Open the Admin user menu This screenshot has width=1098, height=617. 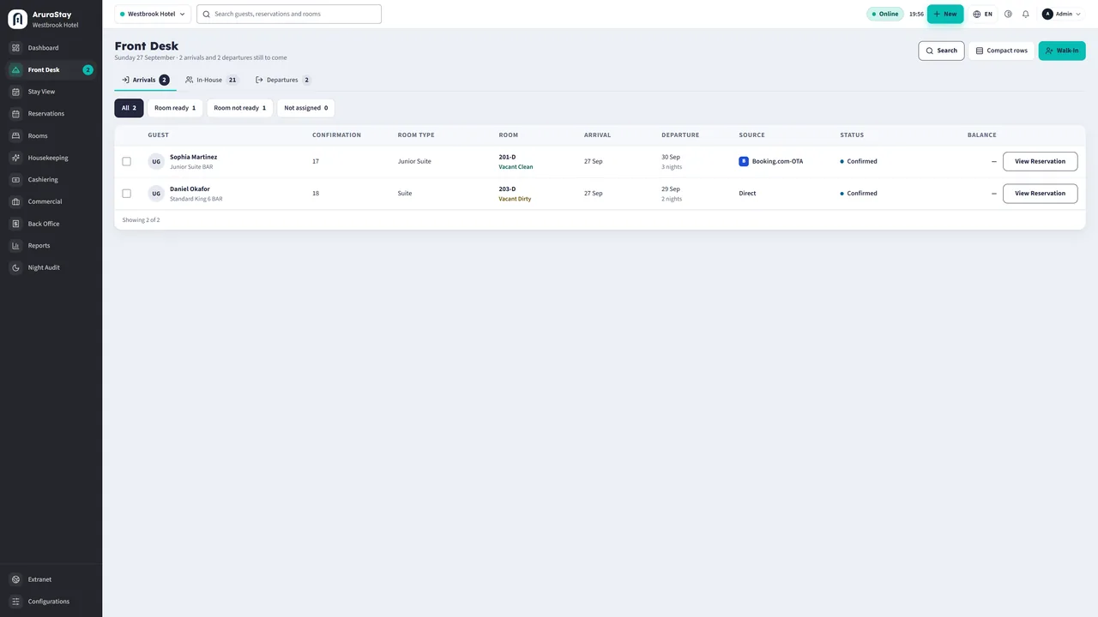pos(1061,14)
